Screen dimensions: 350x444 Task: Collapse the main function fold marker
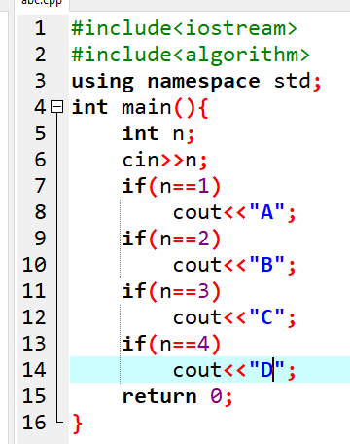pyautogui.click(x=57, y=107)
